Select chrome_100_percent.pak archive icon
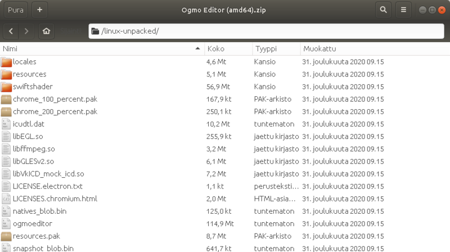The image size is (450, 252). (x=6, y=99)
